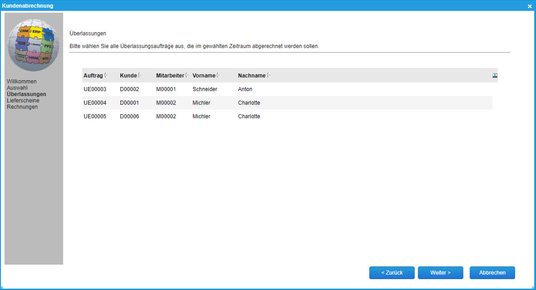This screenshot has width=536, height=290.
Task: Click the sort icon beside Mitarbeiter header
Action: click(187, 75)
